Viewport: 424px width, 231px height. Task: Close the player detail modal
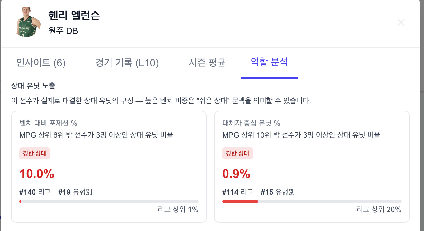(x=401, y=22)
